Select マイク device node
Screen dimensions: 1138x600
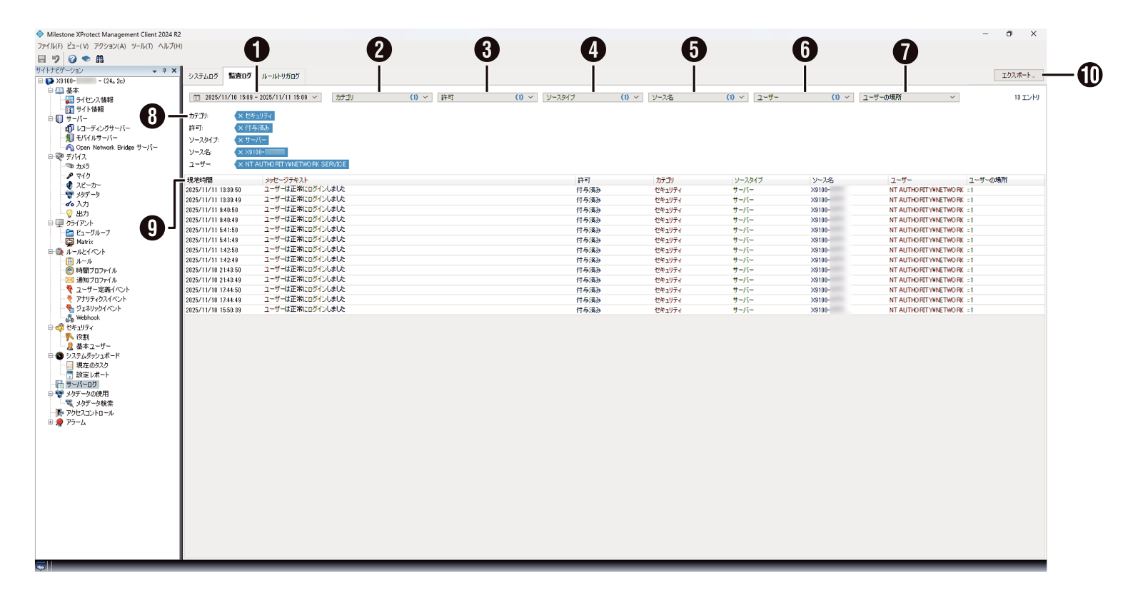pyautogui.click(x=83, y=176)
